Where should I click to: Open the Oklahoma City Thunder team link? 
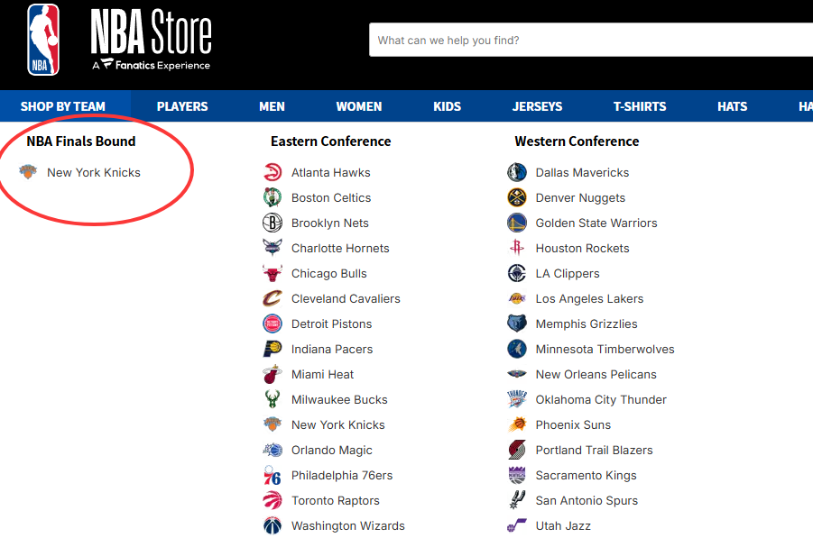[601, 400]
